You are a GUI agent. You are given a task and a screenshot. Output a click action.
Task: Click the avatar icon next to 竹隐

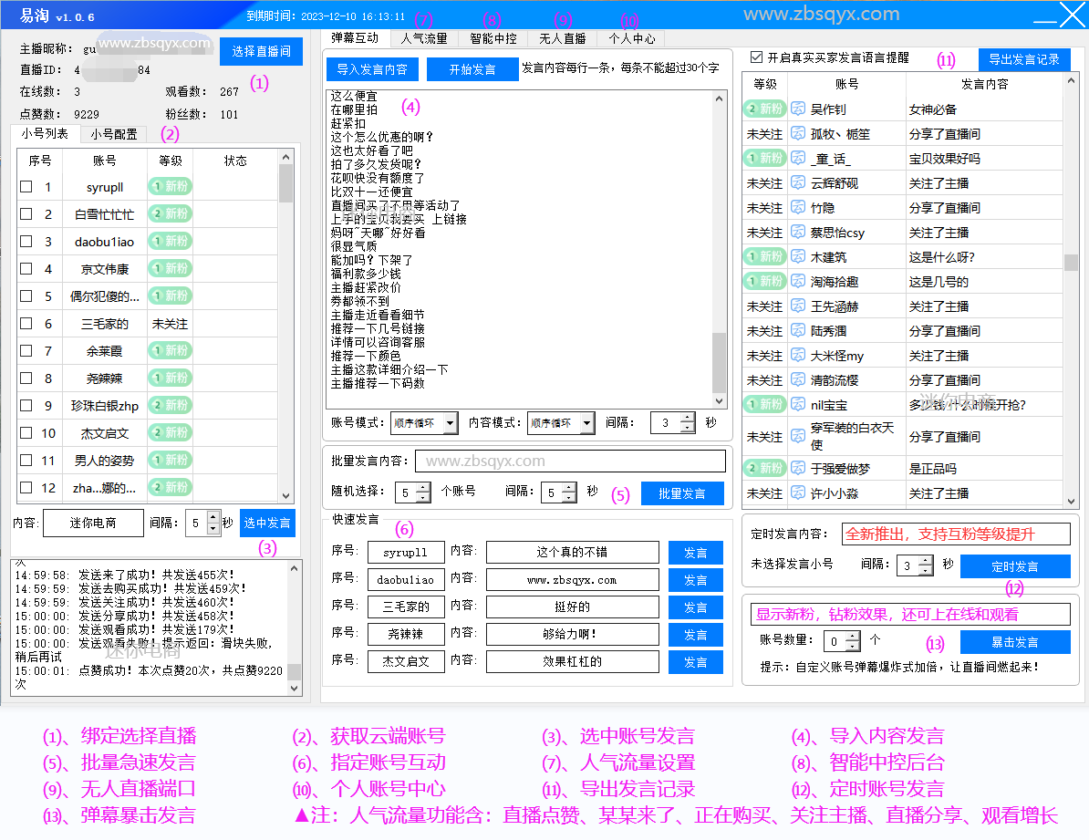[798, 208]
